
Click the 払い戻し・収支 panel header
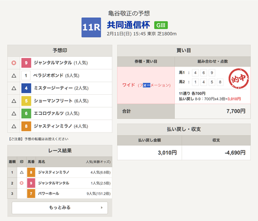point(183,129)
